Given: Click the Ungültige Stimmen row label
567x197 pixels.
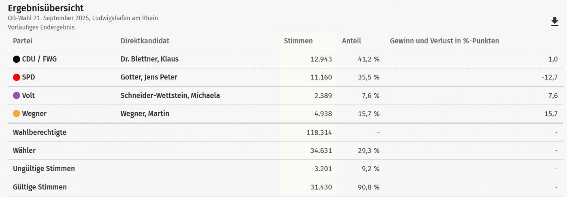Looking at the screenshot, I should pos(44,169).
